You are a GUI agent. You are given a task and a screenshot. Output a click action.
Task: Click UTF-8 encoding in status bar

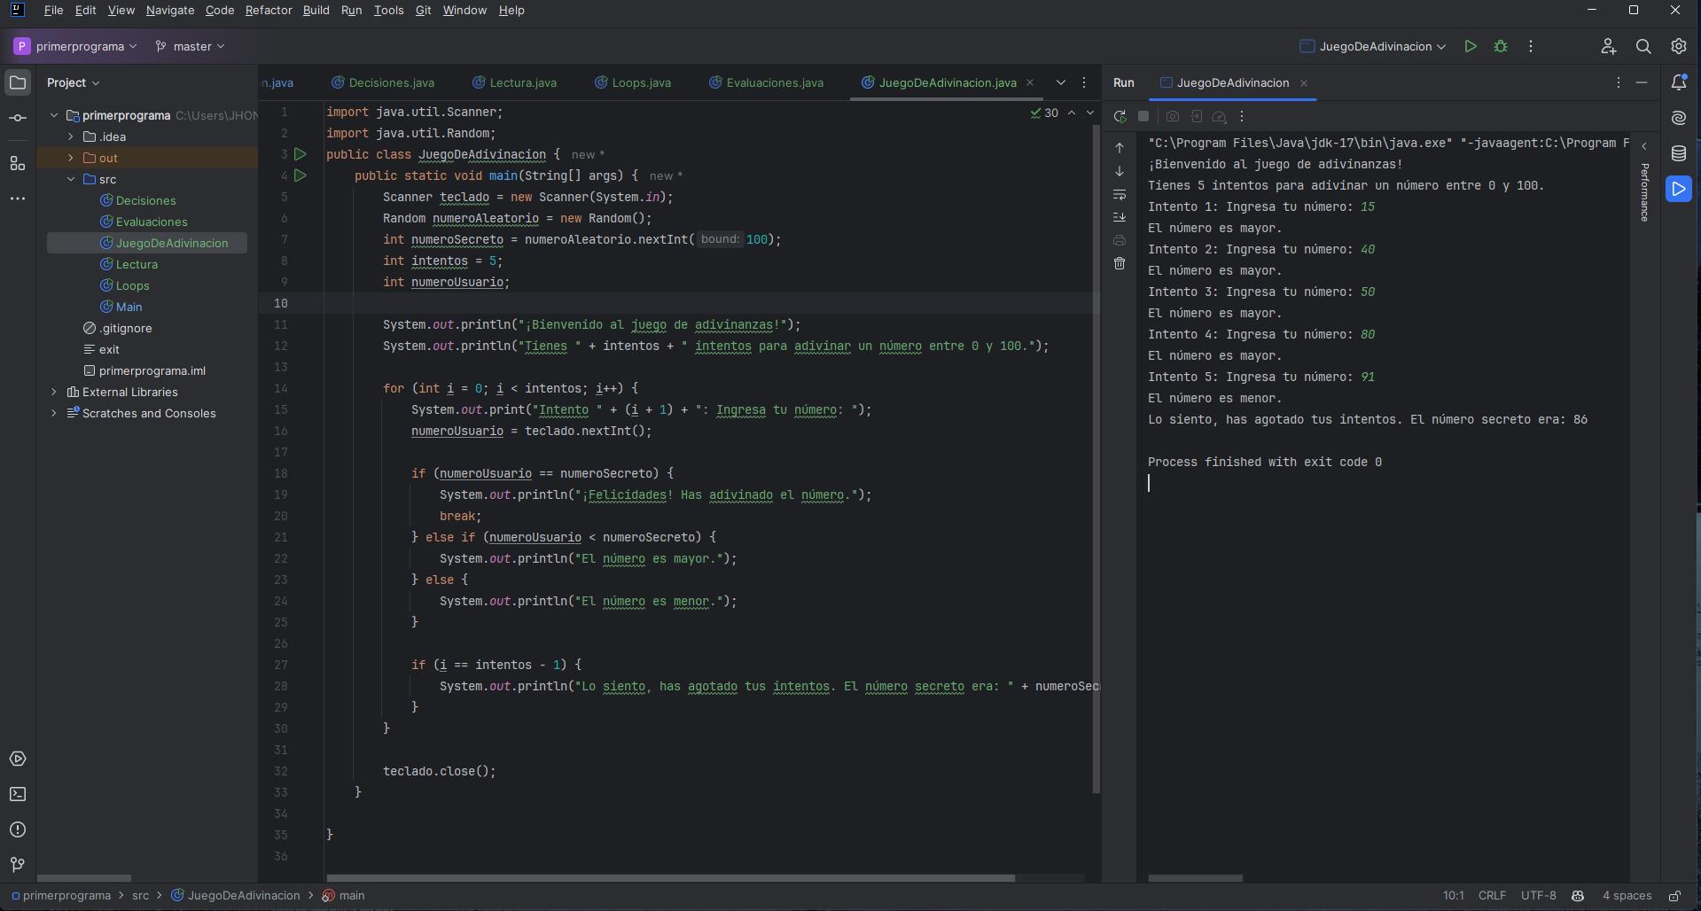(x=1539, y=896)
